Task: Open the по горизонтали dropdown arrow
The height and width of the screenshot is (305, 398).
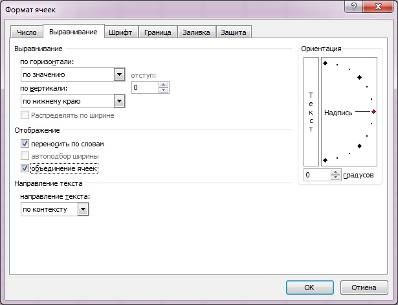Action: (x=119, y=74)
